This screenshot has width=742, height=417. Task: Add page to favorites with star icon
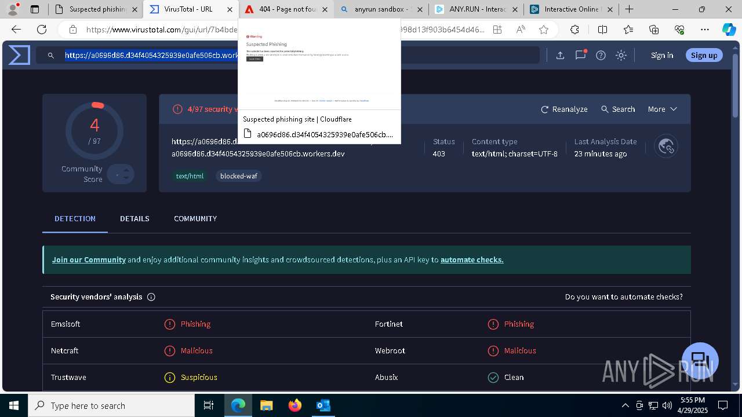click(x=544, y=30)
